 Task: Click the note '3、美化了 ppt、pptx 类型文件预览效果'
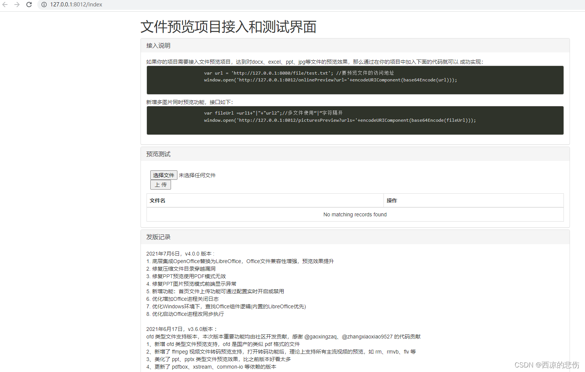pyautogui.click(x=218, y=359)
